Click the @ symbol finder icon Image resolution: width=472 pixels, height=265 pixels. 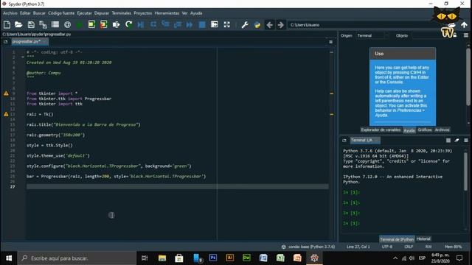coord(67,24)
